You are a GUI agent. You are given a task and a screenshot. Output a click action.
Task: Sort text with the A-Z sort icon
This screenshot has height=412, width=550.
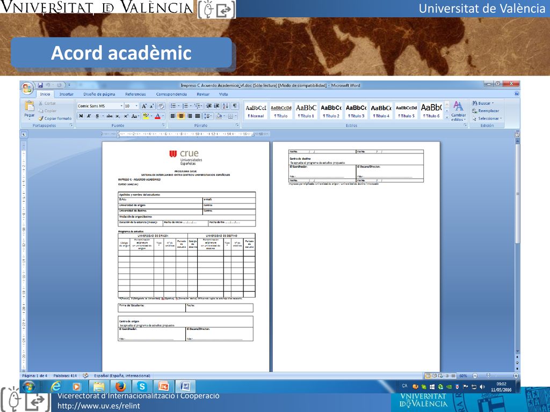226,106
